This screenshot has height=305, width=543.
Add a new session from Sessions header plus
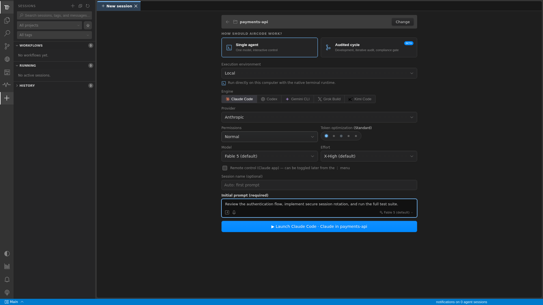coord(73,6)
